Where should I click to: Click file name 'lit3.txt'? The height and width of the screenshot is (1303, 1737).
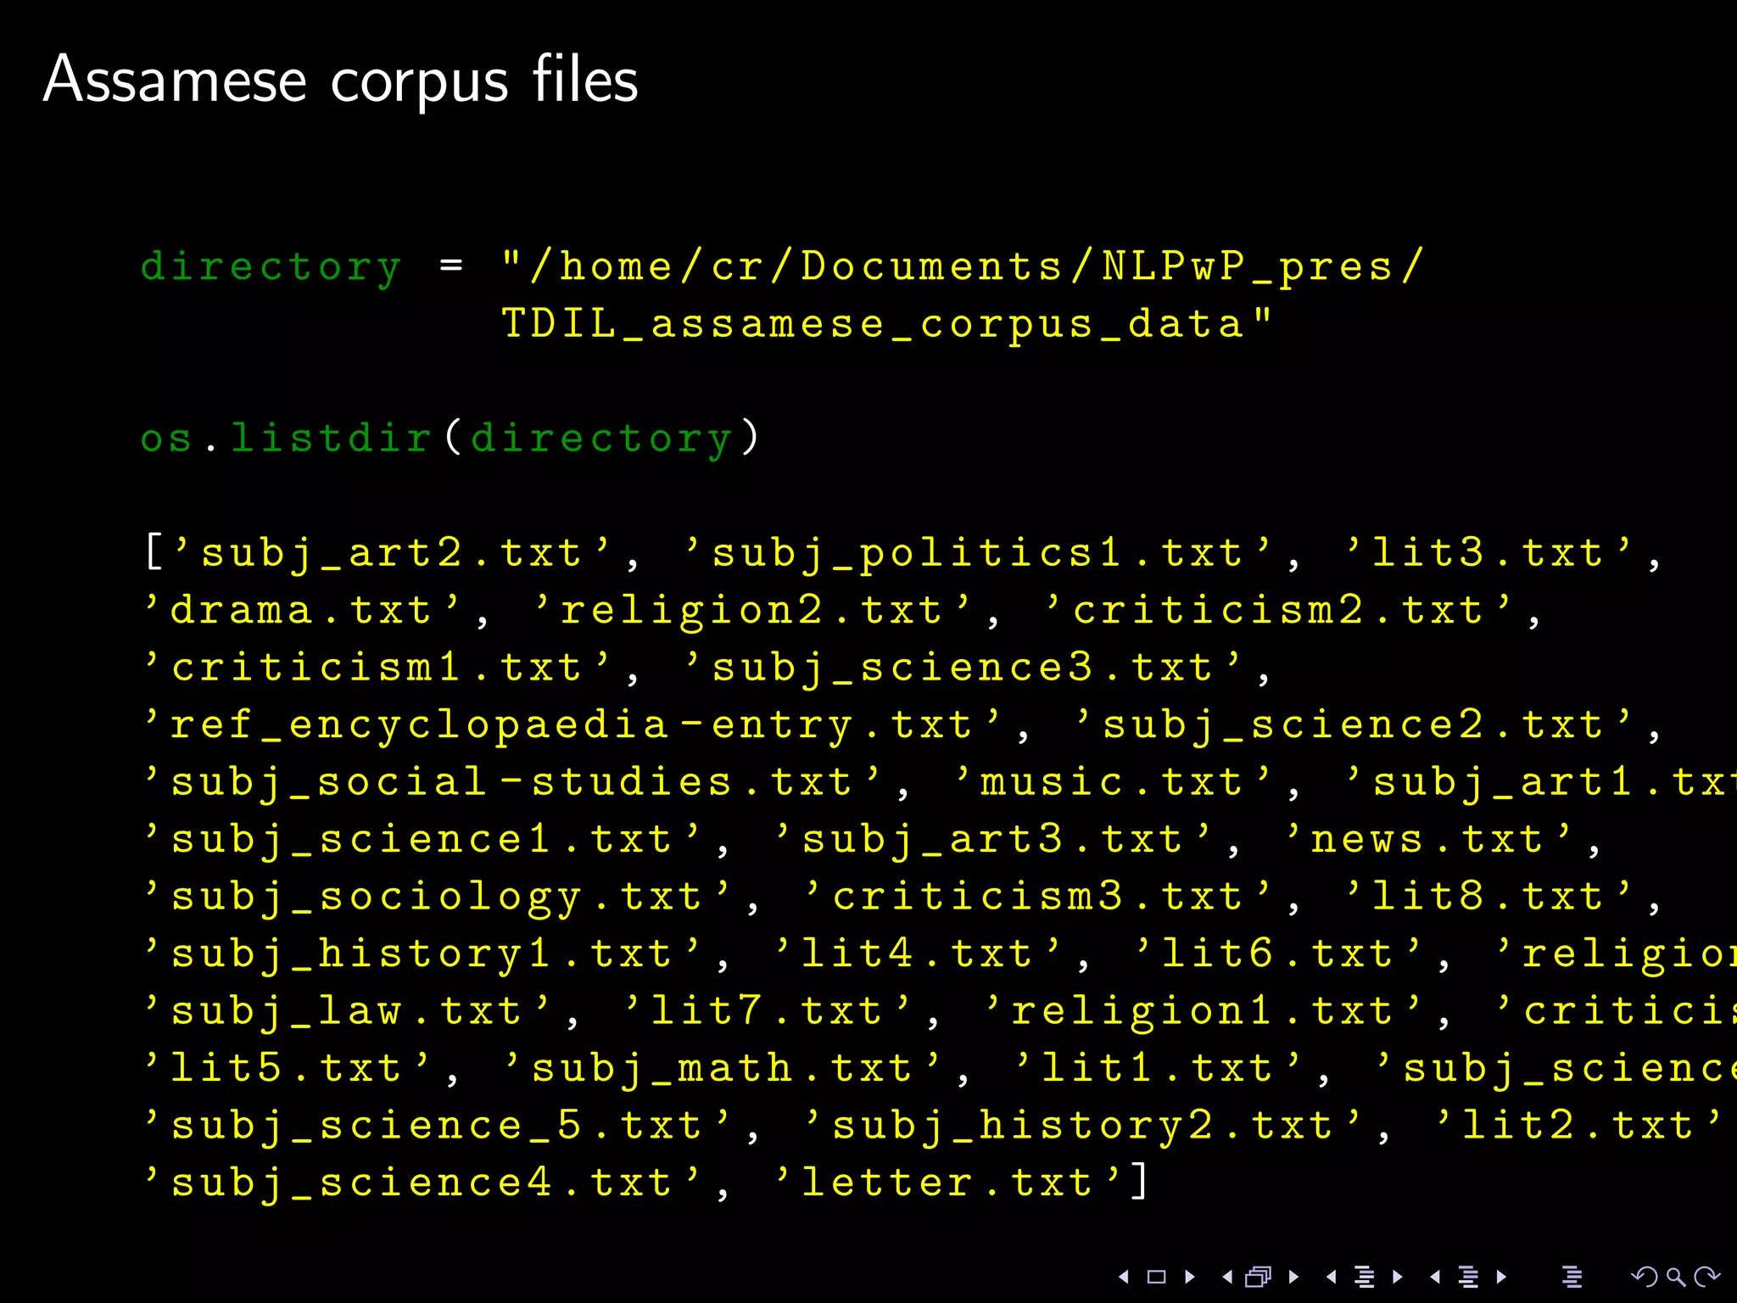pyautogui.click(x=1488, y=552)
